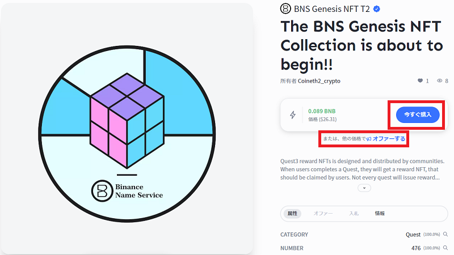Click the heart favorite icon
Screen dimensions: 454x255
coord(420,81)
